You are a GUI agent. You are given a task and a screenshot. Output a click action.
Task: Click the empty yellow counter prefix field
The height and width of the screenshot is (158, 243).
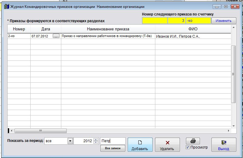tap(155, 21)
